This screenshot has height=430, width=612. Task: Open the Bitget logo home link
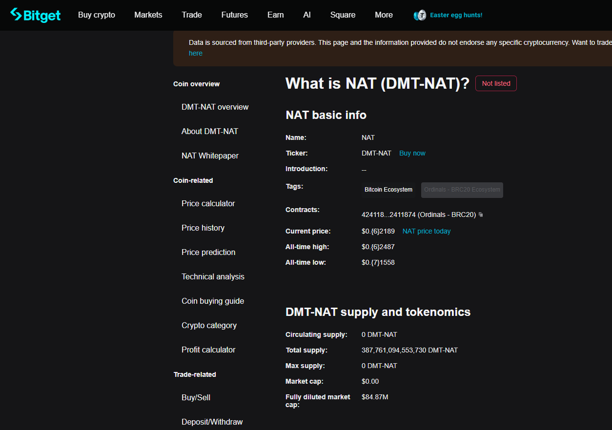(35, 15)
